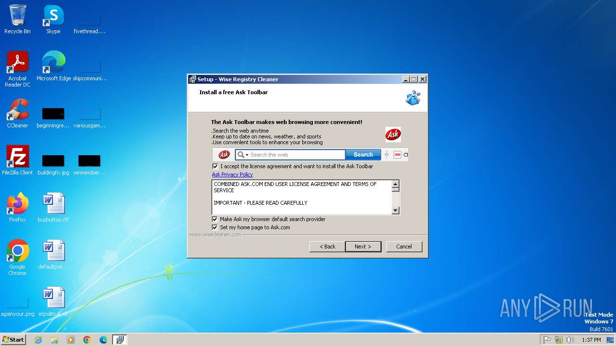Open Edge from the taskbar

pyautogui.click(x=103, y=340)
